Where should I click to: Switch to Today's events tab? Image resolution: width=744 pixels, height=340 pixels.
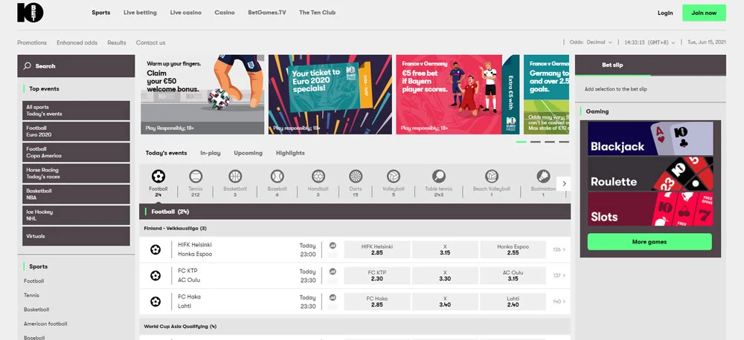(166, 153)
